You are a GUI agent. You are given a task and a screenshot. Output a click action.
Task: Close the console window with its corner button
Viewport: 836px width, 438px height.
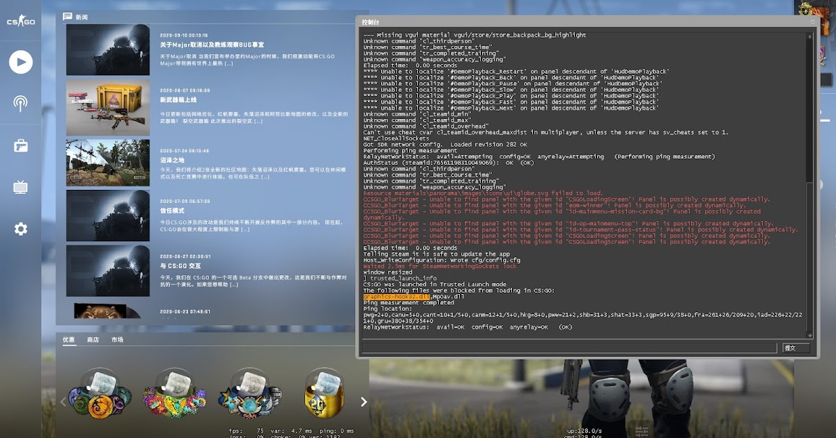[812, 22]
